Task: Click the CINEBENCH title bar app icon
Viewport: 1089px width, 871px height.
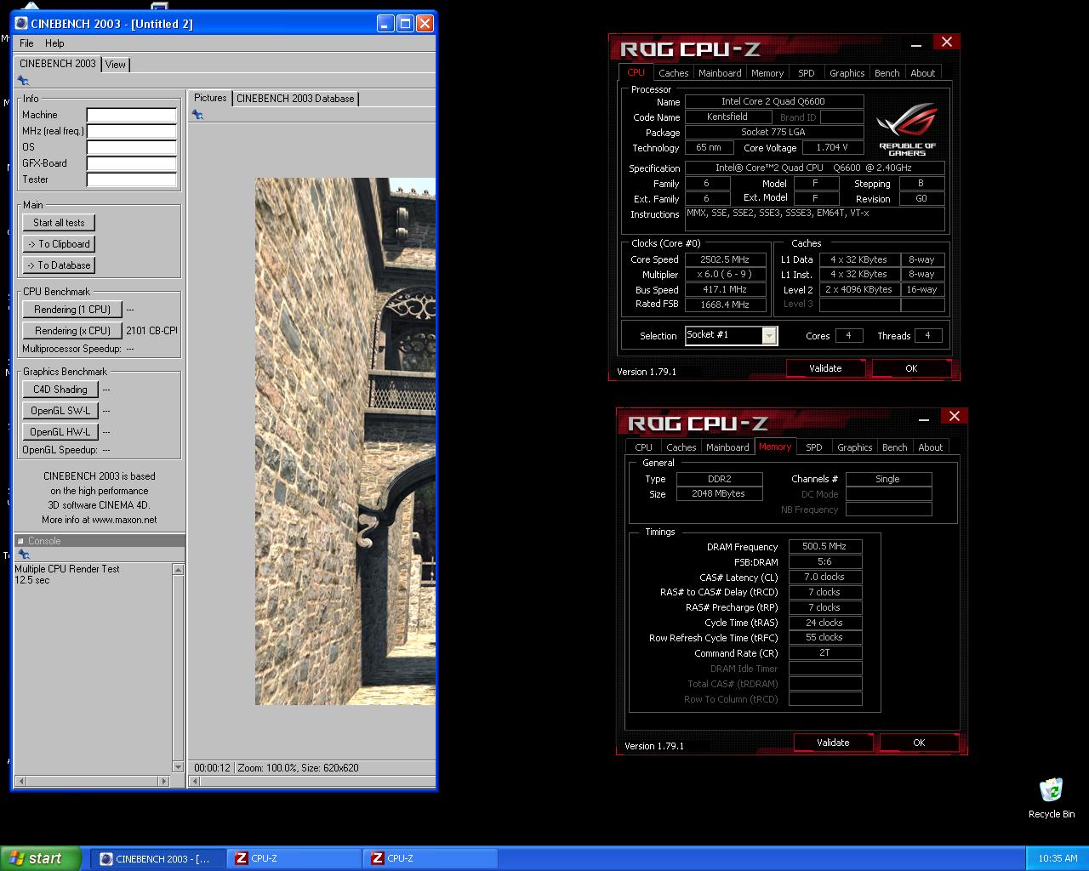Action: pyautogui.click(x=21, y=24)
